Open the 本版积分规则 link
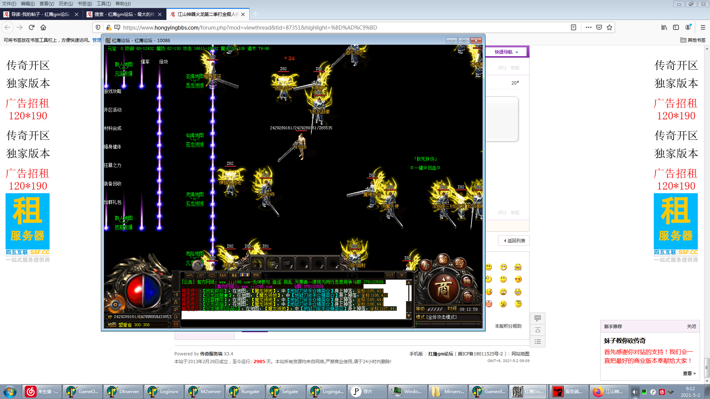Screen dimensions: 710x399 [x=508, y=326]
